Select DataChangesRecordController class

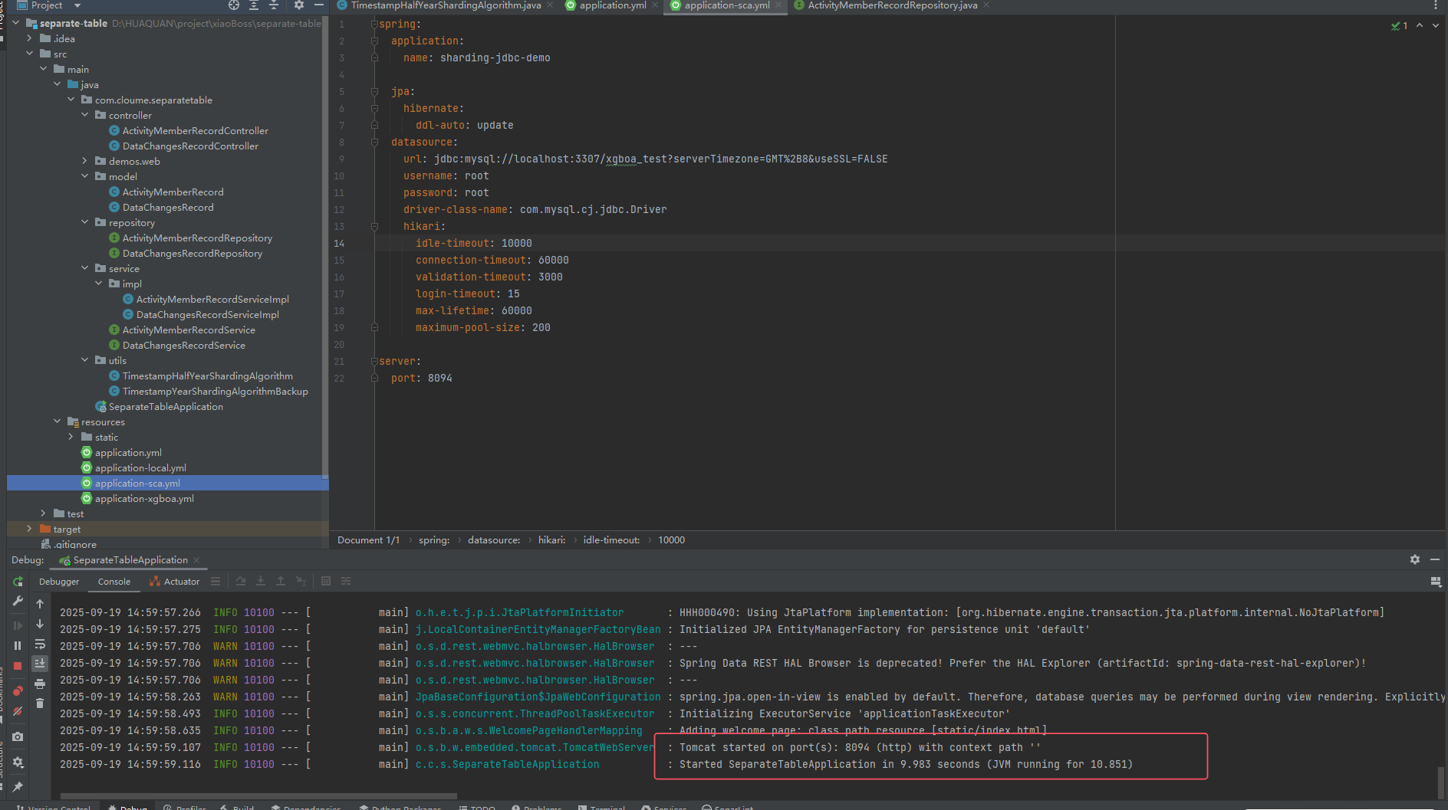point(190,146)
